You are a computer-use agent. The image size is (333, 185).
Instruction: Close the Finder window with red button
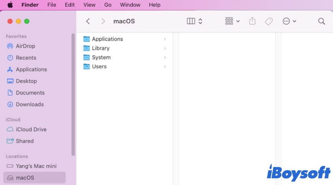[10, 21]
